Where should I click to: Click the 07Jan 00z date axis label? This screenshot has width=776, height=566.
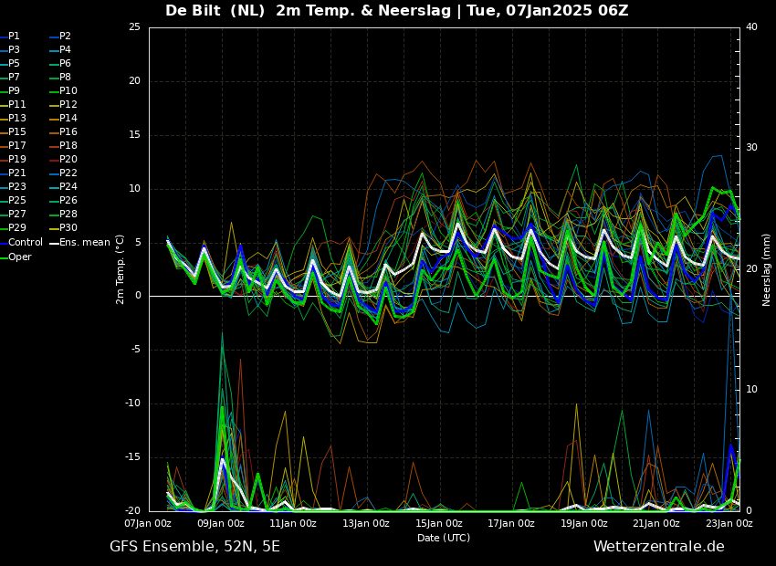coord(148,523)
